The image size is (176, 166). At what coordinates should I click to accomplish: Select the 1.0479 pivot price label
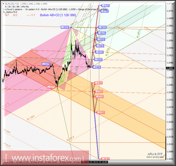click(46, 64)
